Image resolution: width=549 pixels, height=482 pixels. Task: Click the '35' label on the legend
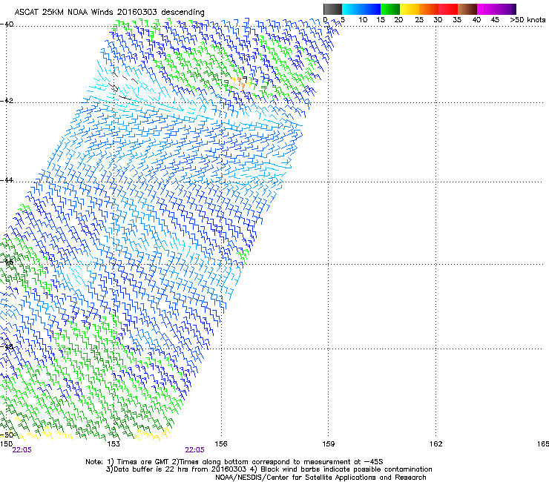(x=457, y=20)
